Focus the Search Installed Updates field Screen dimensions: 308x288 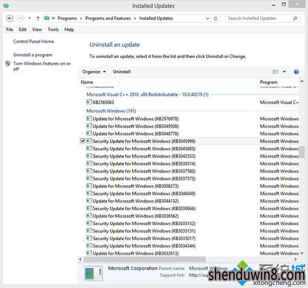(x=262, y=18)
